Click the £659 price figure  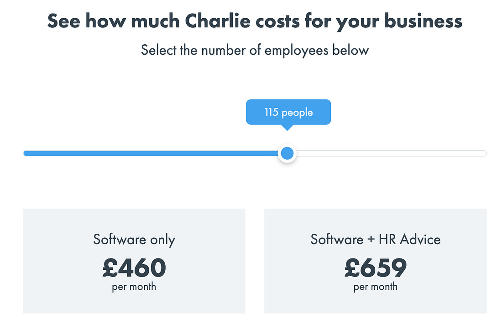click(376, 267)
